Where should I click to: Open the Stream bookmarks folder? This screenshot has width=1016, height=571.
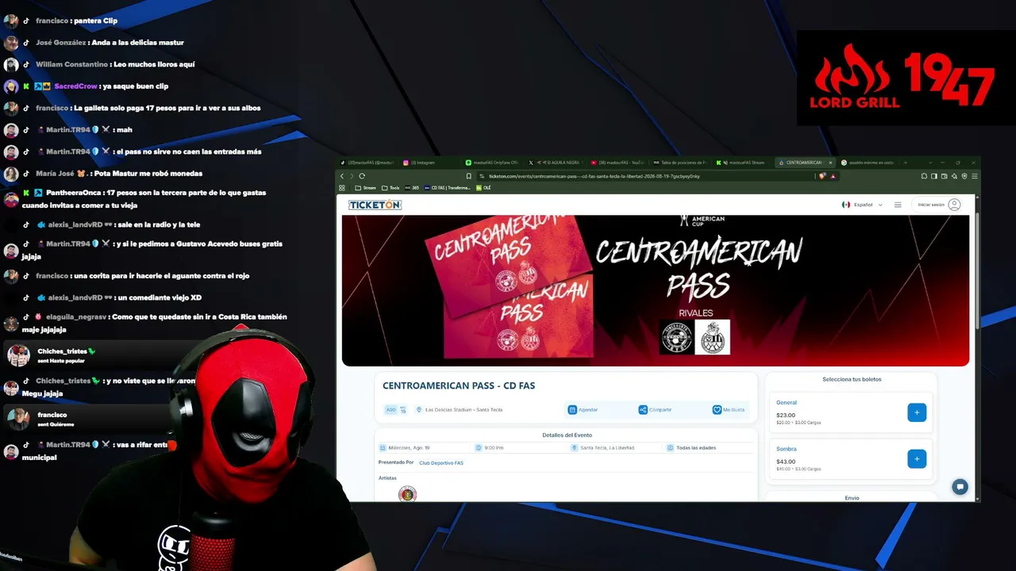[x=365, y=188]
